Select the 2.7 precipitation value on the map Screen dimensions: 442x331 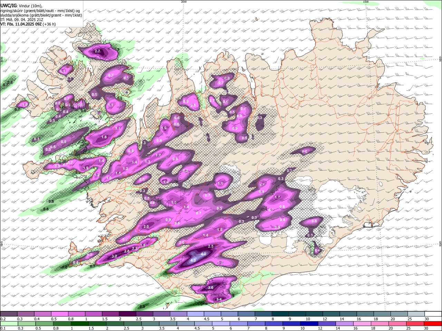click(97, 51)
